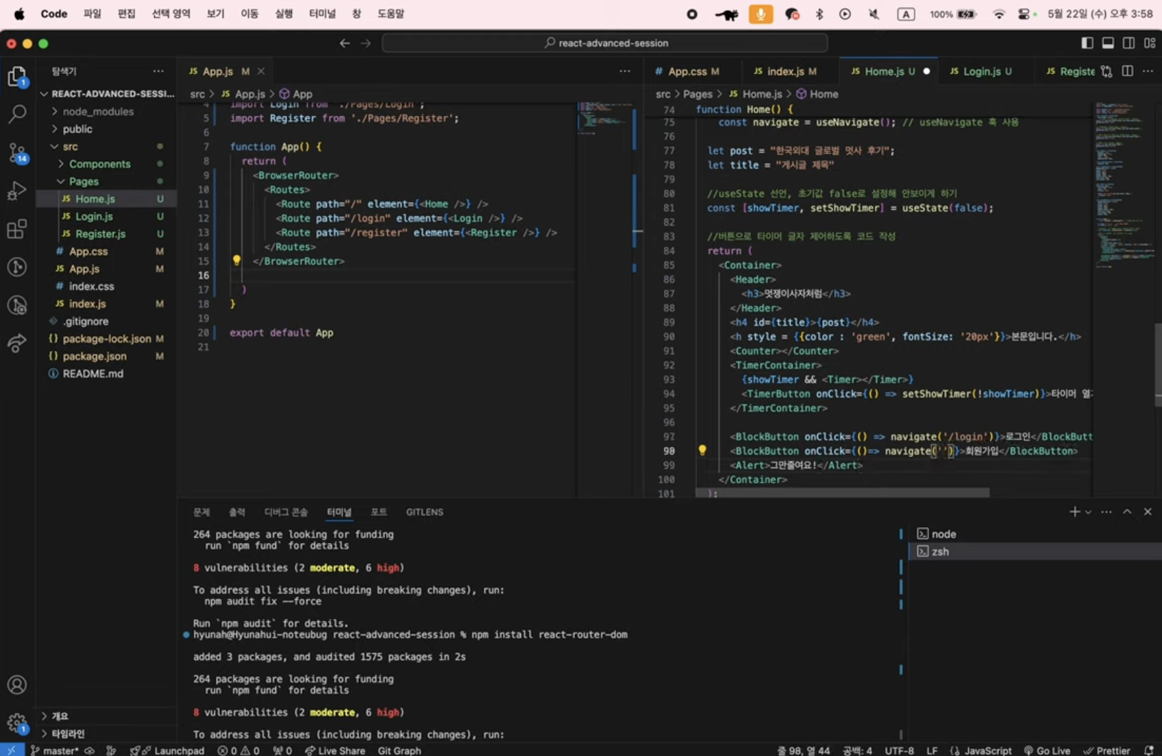Click the lightbulb on line 98

click(x=702, y=450)
